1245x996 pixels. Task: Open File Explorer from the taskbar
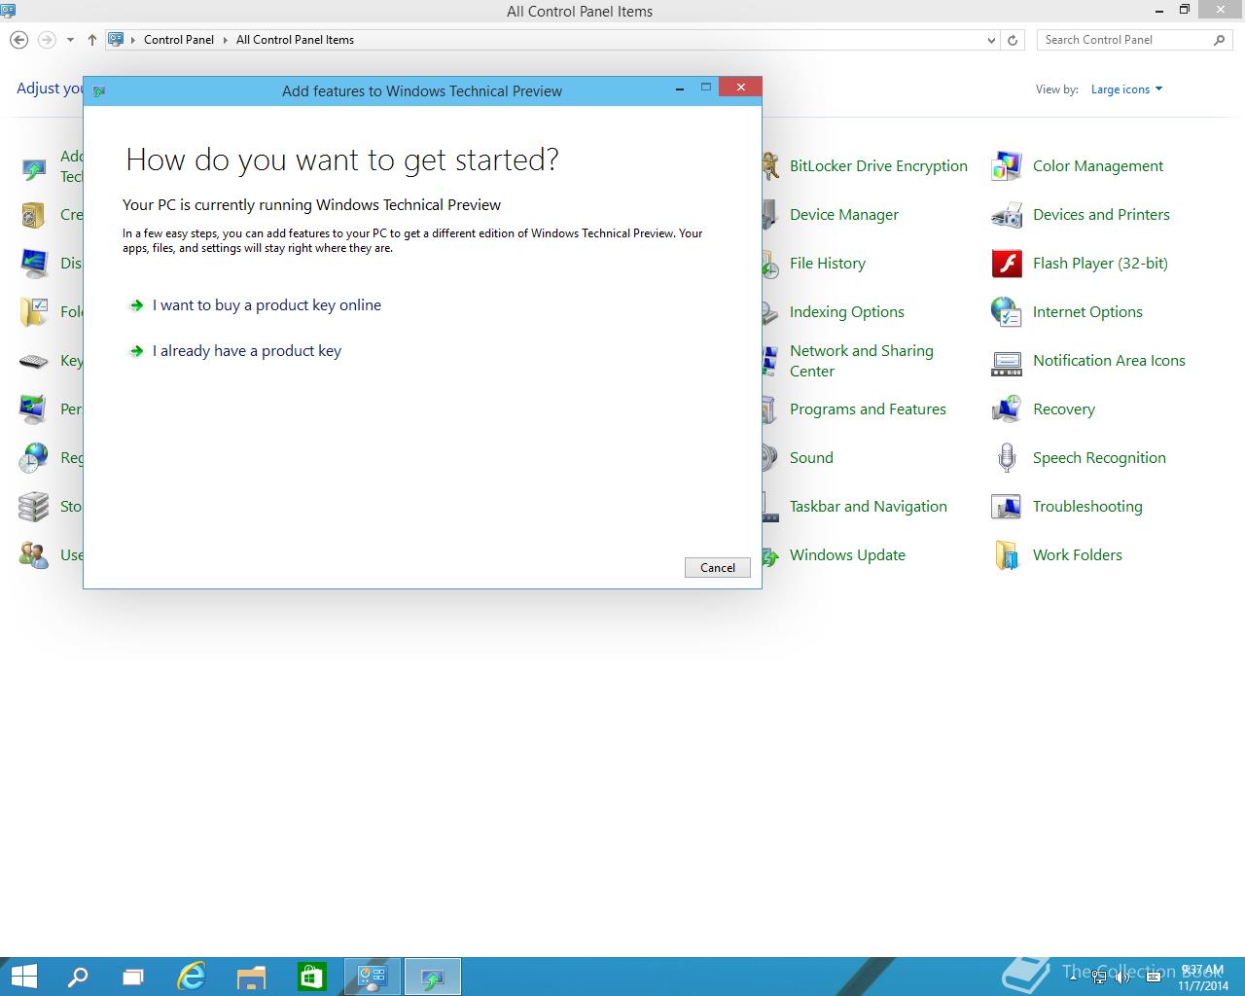pyautogui.click(x=251, y=977)
